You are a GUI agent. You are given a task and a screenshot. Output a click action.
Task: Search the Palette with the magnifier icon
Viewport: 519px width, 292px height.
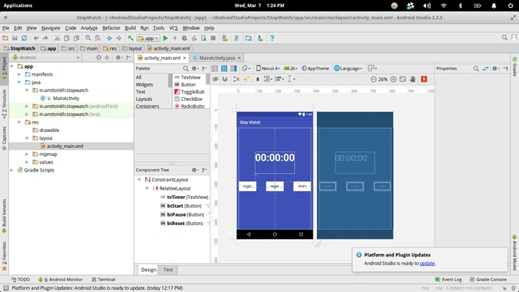[186, 68]
